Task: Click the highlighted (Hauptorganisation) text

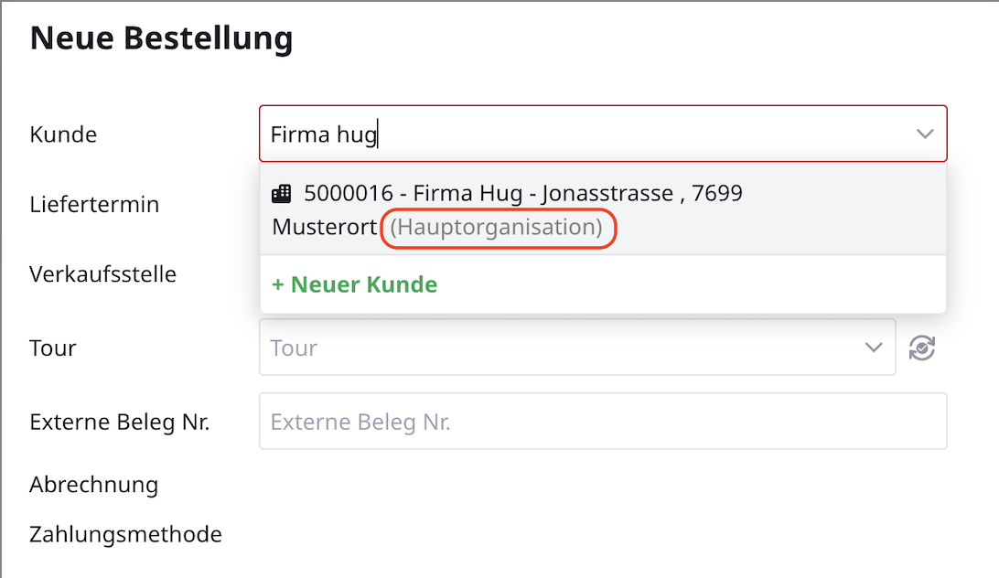Action: click(497, 228)
